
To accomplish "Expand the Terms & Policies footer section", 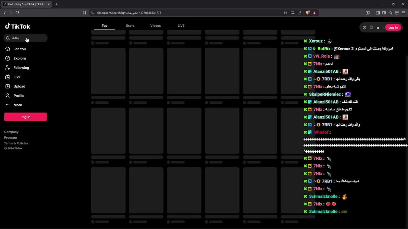I will [16, 143].
